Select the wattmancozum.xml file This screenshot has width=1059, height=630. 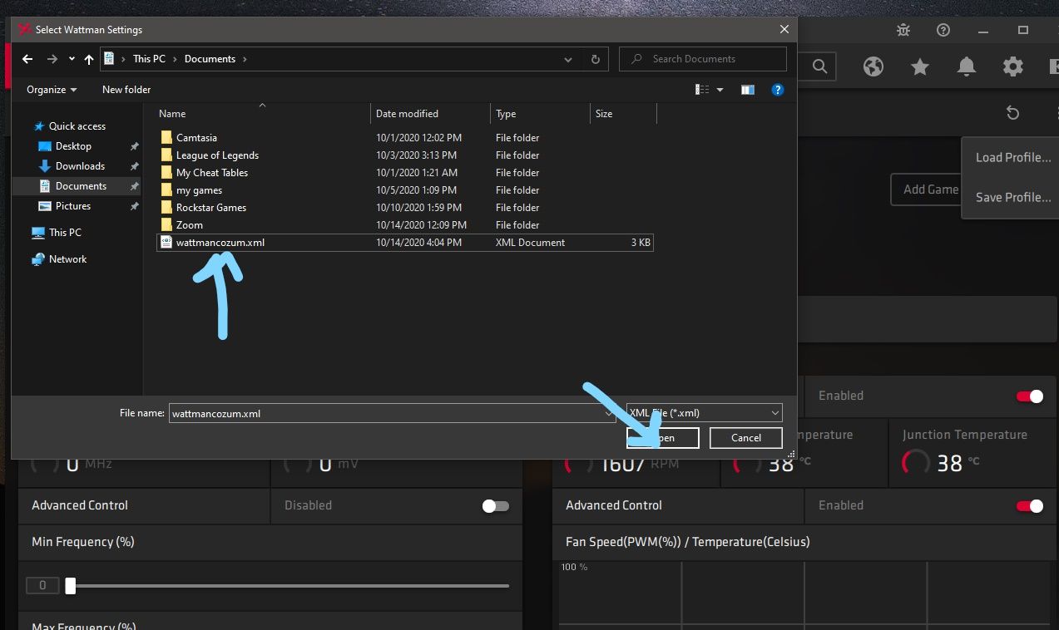(405, 243)
